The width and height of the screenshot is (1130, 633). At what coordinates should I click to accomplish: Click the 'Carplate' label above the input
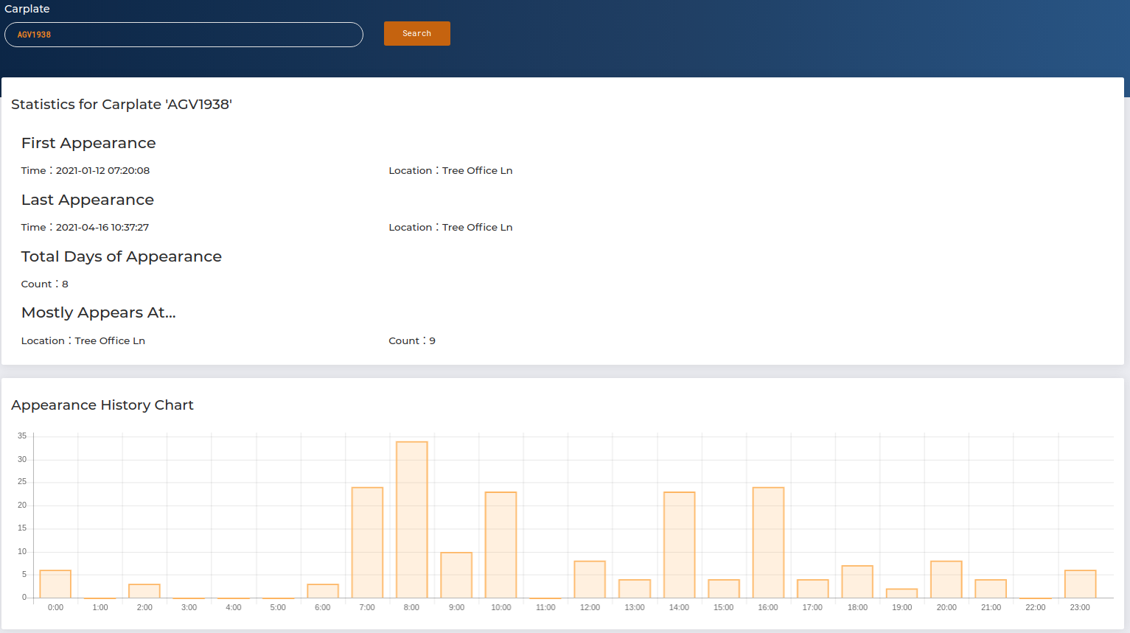[x=27, y=9]
